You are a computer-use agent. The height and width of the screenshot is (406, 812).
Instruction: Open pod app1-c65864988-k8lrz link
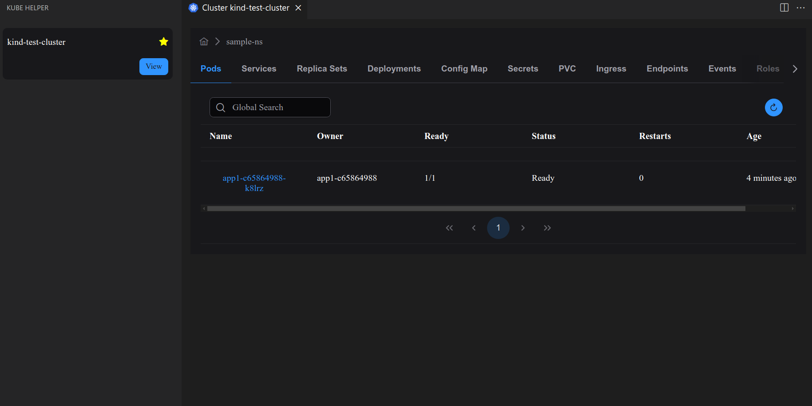click(254, 183)
